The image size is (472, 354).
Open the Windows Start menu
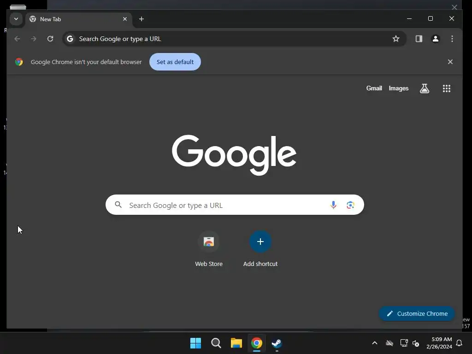195,343
